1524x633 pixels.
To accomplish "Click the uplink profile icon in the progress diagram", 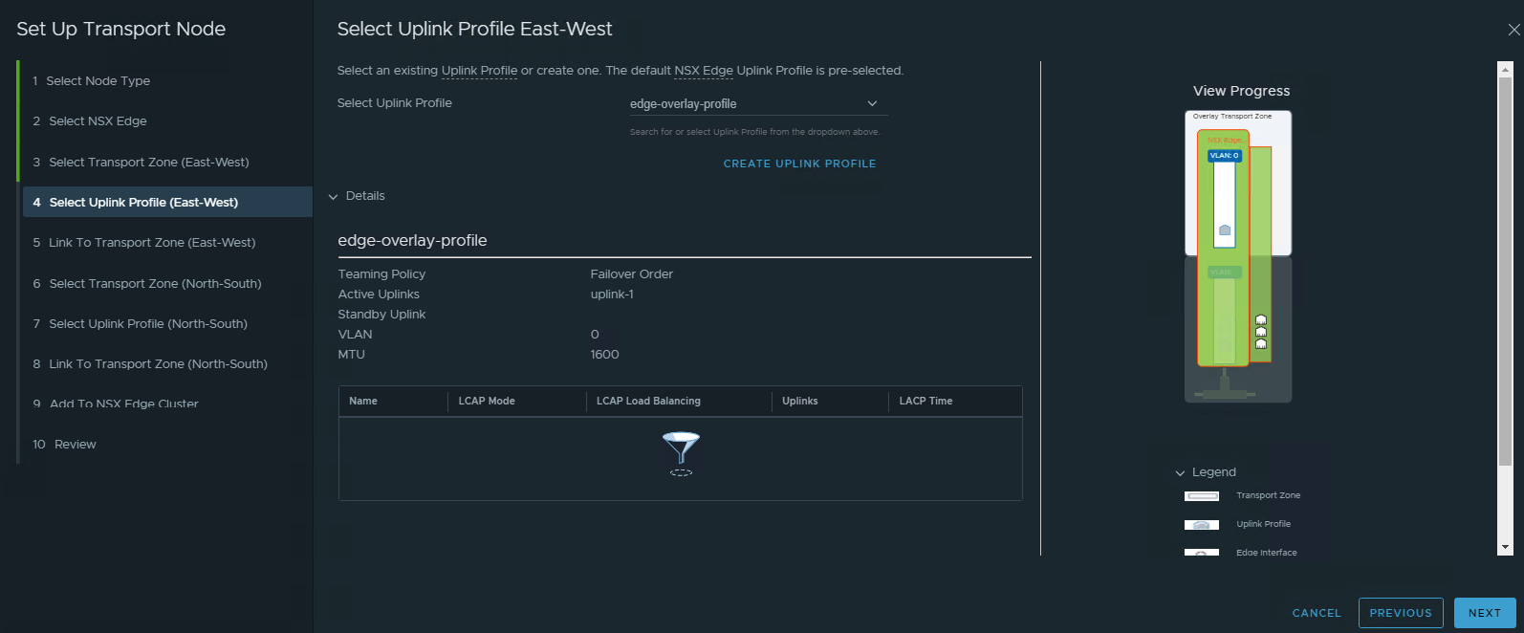I will click(x=1225, y=229).
